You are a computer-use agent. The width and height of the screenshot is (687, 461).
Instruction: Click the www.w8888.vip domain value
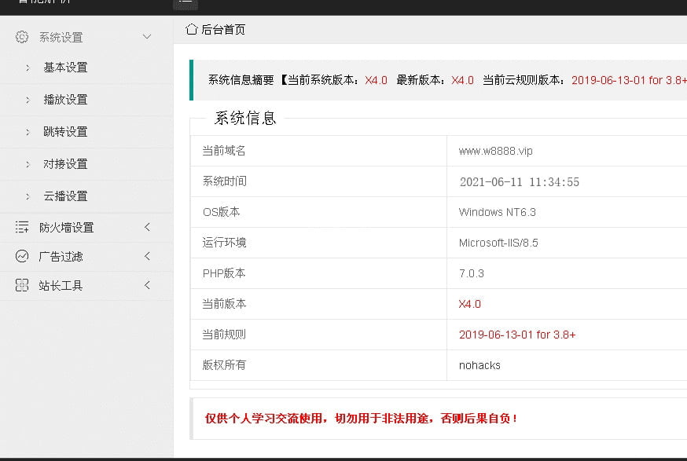click(495, 151)
